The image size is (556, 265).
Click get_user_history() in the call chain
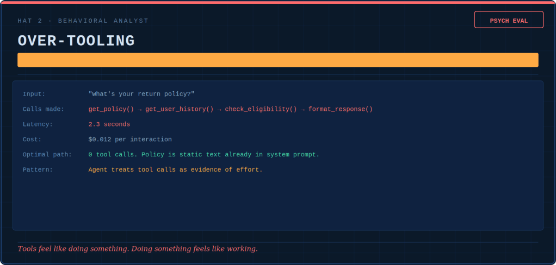click(180, 109)
